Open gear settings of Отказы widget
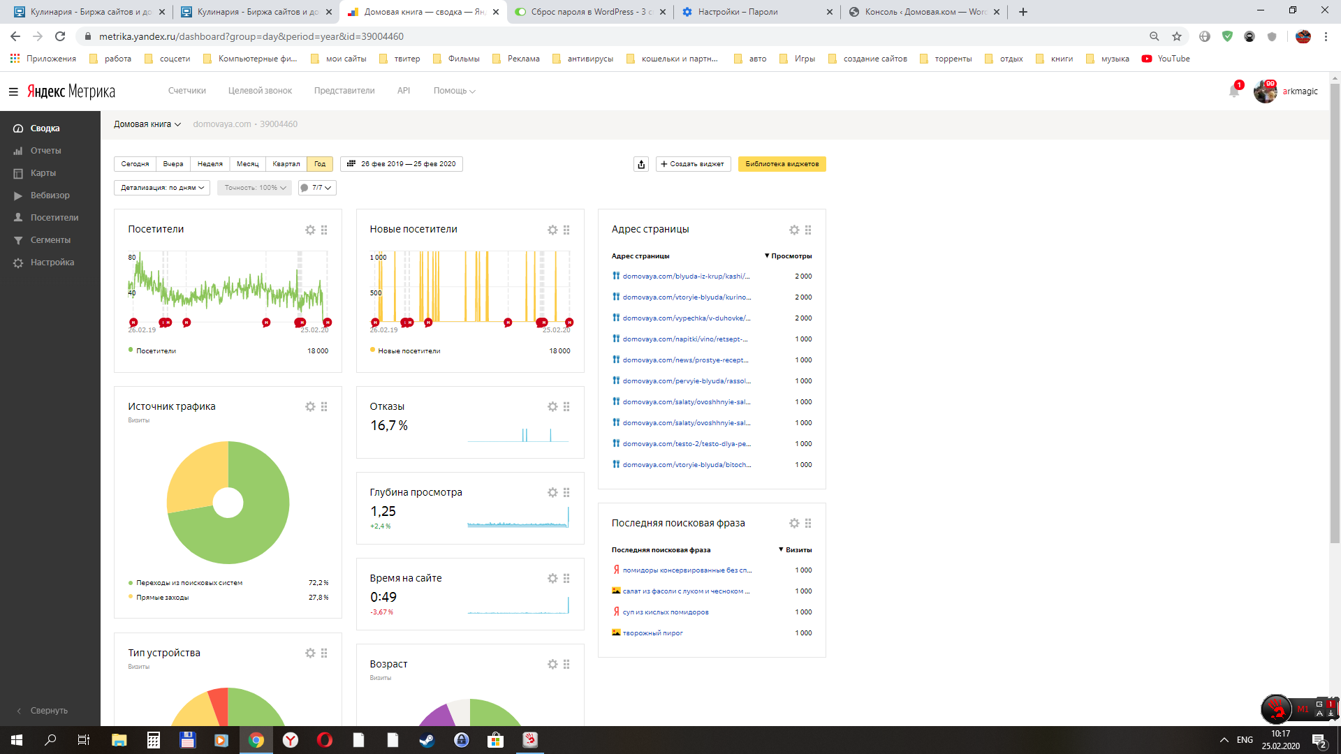The height and width of the screenshot is (754, 1341). tap(552, 406)
